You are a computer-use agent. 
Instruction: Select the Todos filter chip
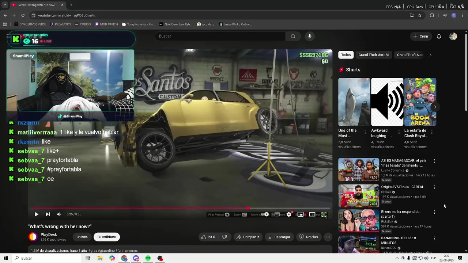pos(346,55)
